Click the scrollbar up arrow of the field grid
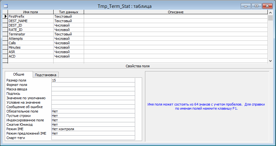Screen dimensions: 276x146 270,12
